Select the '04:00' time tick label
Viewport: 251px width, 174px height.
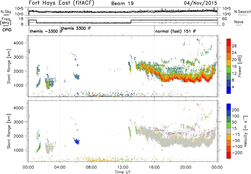[x=60, y=167]
